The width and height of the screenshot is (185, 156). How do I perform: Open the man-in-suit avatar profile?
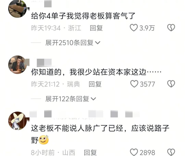pyautogui.click(x=17, y=65)
